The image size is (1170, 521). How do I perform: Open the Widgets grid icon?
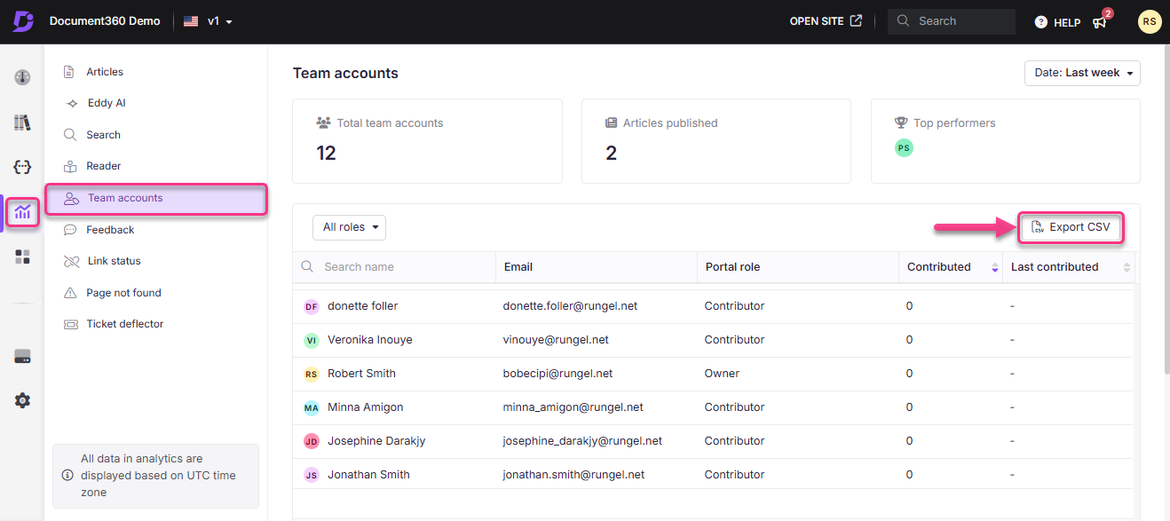[x=21, y=257]
